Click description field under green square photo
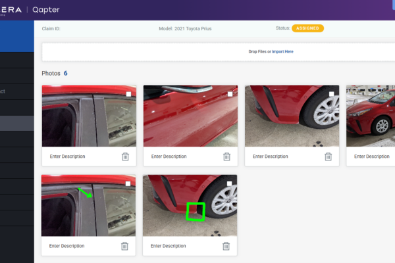Image resolution: width=395 pixels, height=263 pixels. [x=169, y=246]
